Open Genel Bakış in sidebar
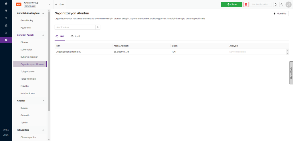Image resolution: width=293 pixels, height=141 pixels. tap(27, 20)
